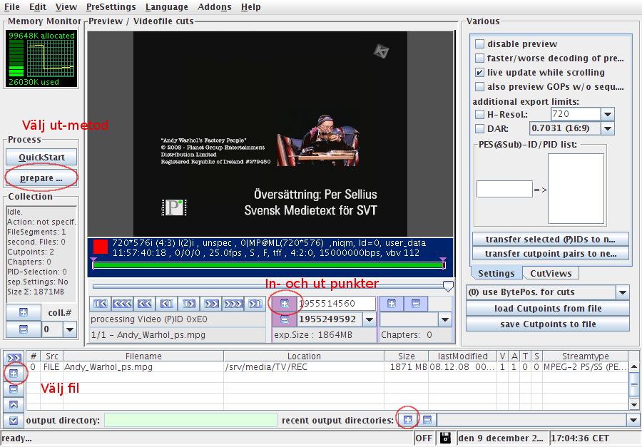
Task: Open the DAR 0.7031 (16:9) dropdown
Action: [x=607, y=128]
